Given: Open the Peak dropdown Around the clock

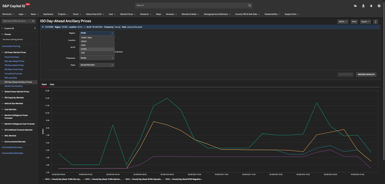Looking at the screenshot, I should coord(97,65).
